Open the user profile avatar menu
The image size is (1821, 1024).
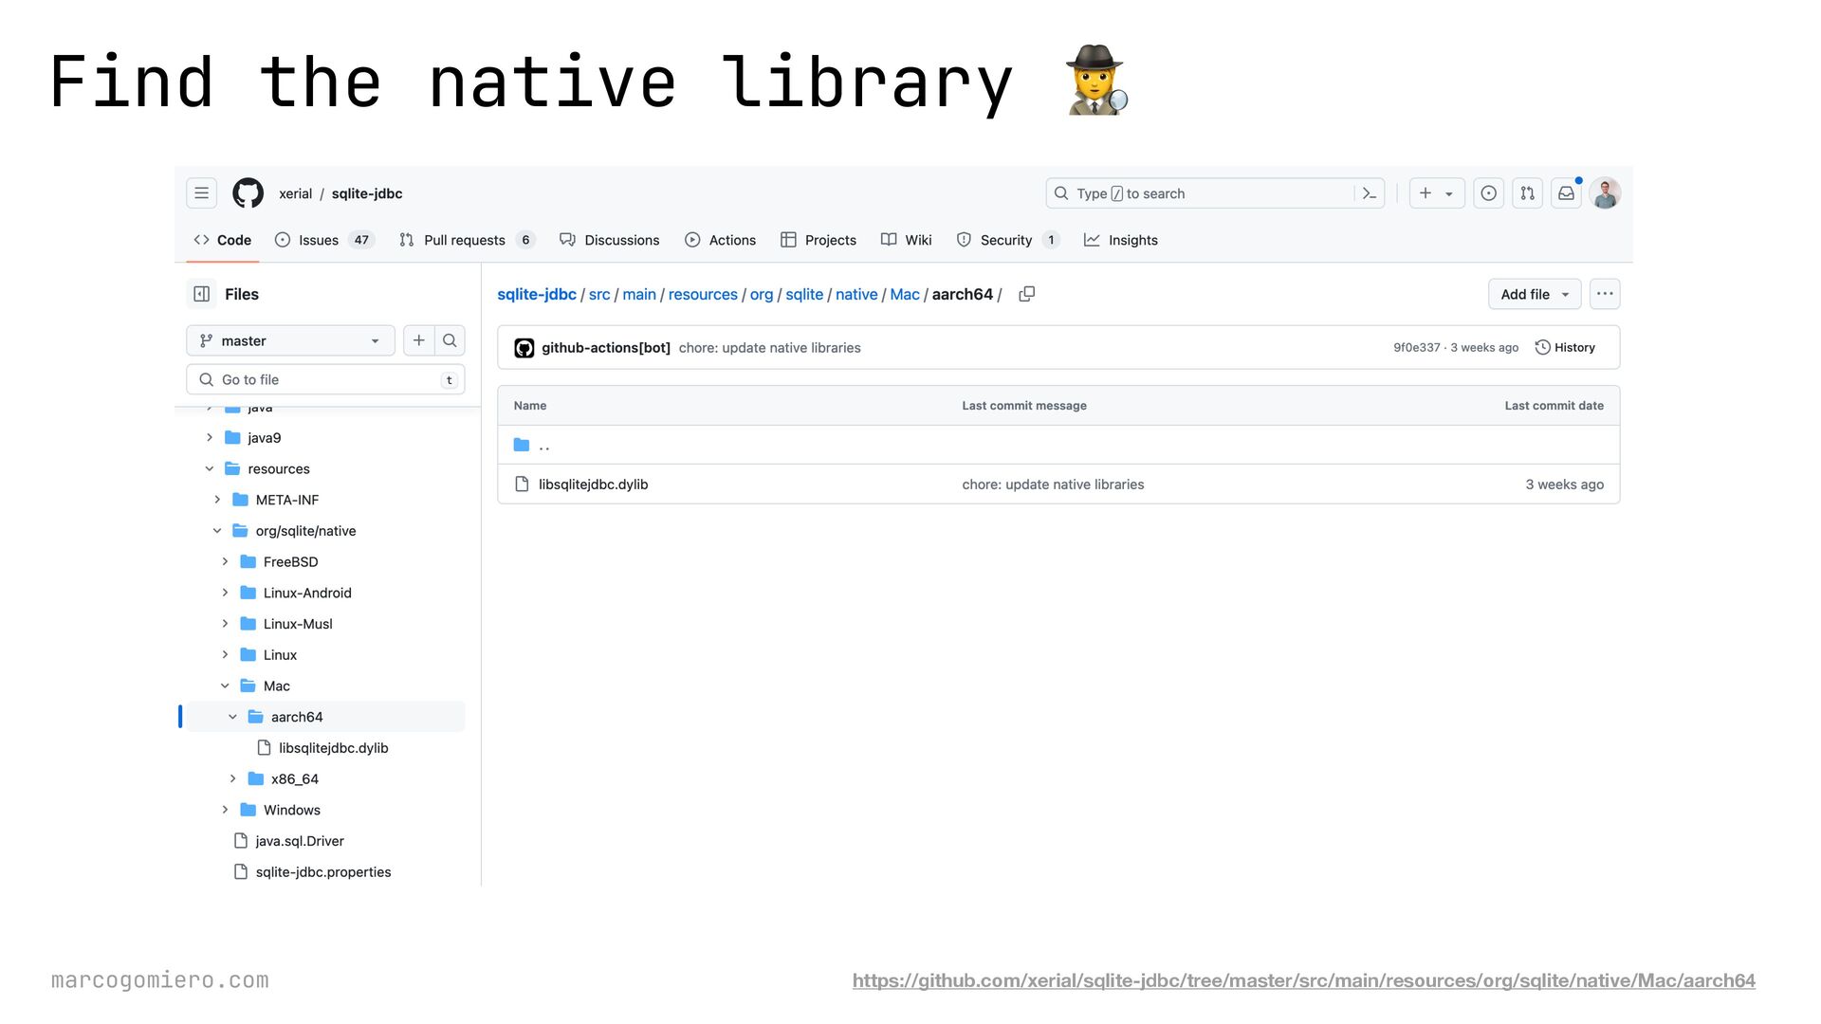1605,193
